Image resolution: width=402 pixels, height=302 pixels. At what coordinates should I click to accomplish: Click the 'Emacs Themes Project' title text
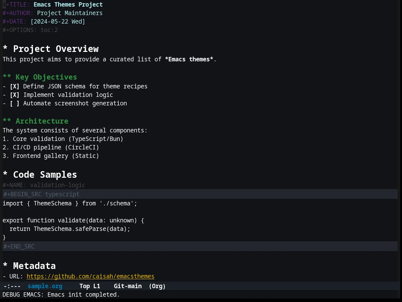tap(68, 4)
